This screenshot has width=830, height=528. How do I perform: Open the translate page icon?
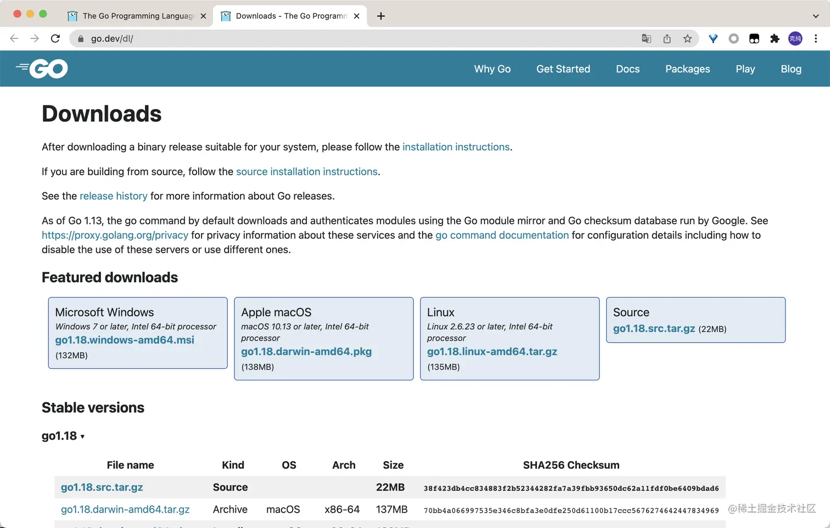[646, 38]
